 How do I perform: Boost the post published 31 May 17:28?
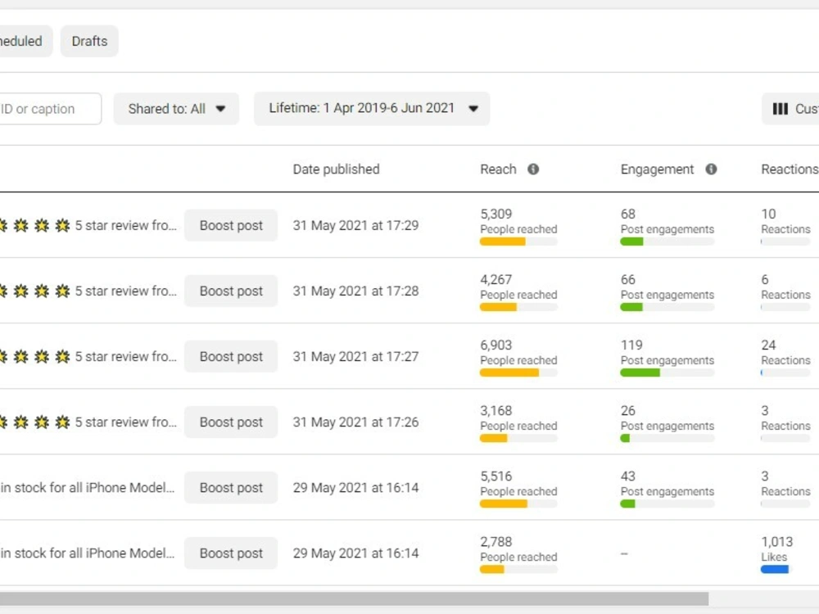coord(231,291)
